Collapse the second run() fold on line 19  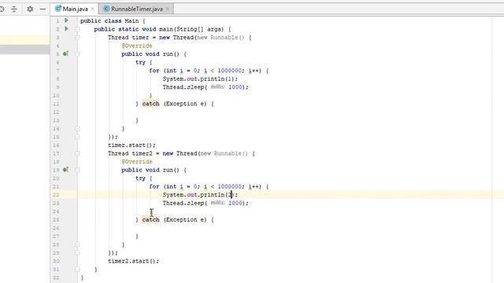tap(77, 170)
